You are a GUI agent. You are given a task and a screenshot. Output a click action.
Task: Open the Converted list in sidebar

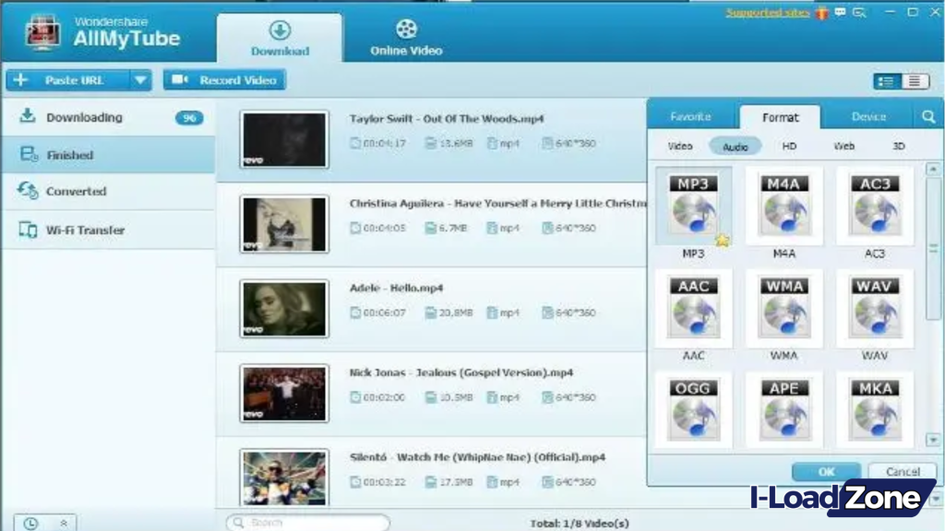pos(109,192)
